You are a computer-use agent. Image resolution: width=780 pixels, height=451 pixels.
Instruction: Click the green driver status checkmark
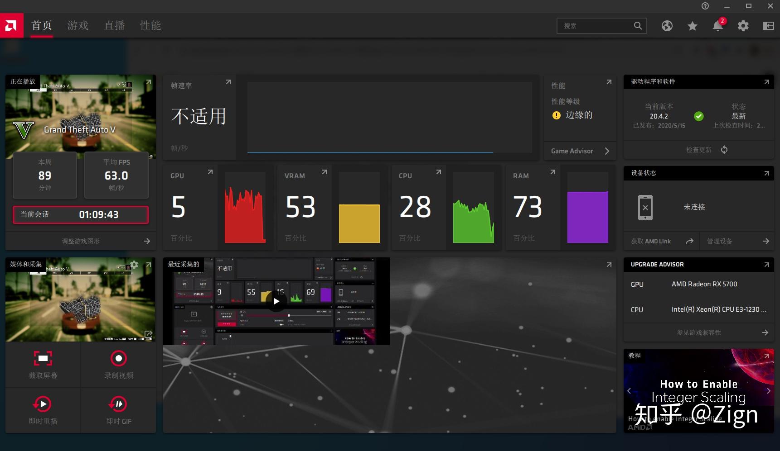[699, 116]
